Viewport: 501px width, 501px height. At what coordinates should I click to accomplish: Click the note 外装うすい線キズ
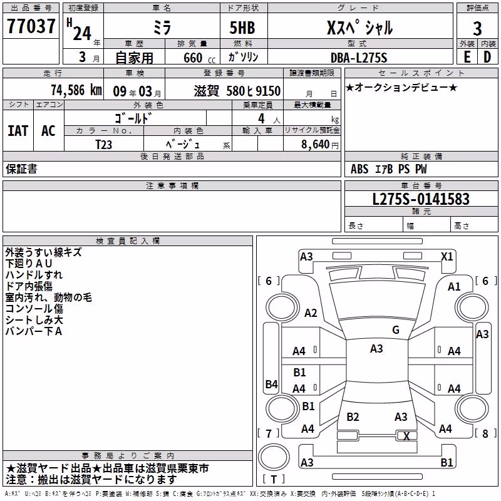click(x=43, y=252)
